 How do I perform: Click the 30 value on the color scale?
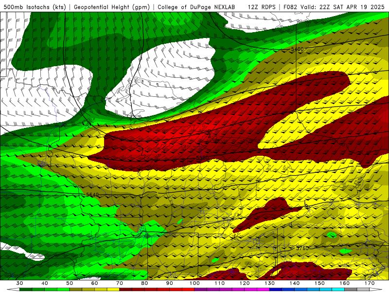(x=19, y=283)
